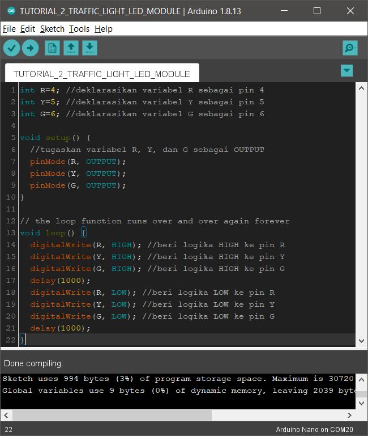The height and width of the screenshot is (436, 368).
Task: Click the 'beri logika HIGH ke pin R' comment
Action: (x=216, y=245)
